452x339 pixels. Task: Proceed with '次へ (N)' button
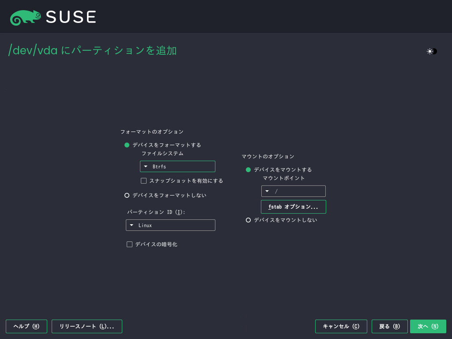[x=428, y=326]
